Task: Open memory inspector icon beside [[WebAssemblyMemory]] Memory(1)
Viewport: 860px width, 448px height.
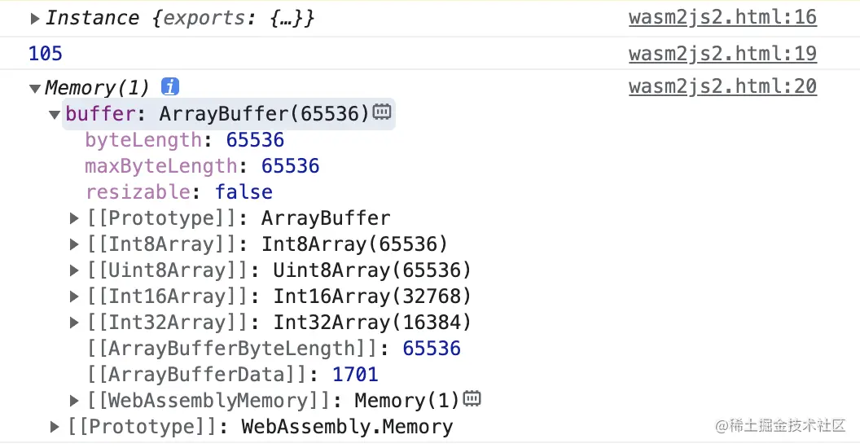Action: 472,398
